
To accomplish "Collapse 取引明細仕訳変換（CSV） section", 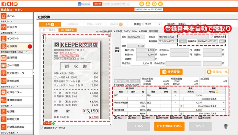I will coord(26,52).
